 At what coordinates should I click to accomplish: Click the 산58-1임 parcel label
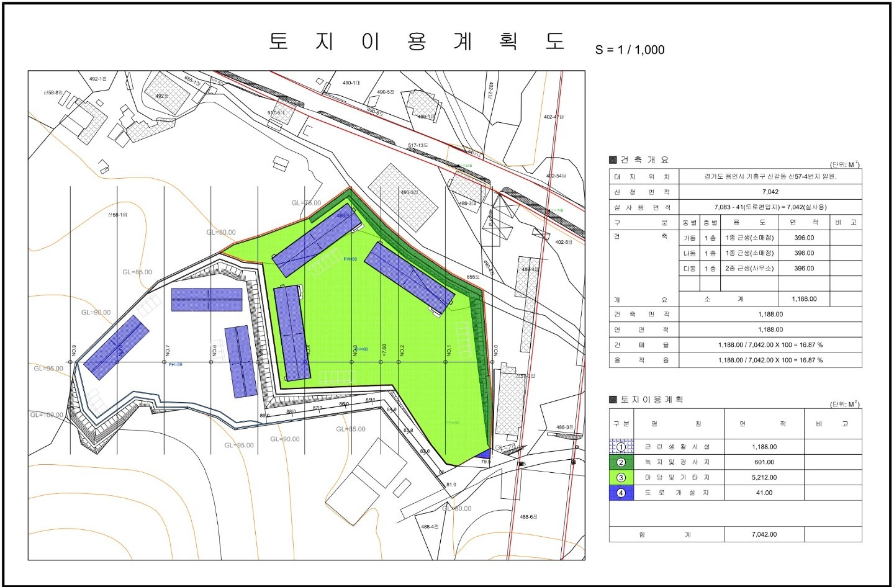tap(117, 215)
